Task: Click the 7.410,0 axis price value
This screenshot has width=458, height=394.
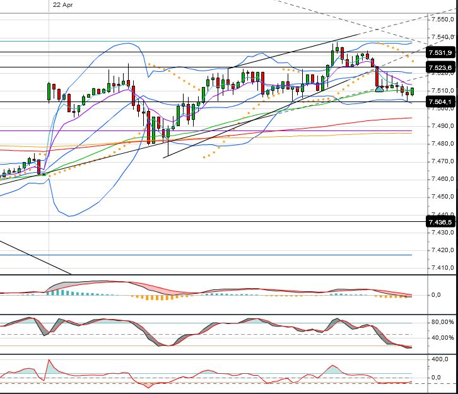Action: point(442,268)
